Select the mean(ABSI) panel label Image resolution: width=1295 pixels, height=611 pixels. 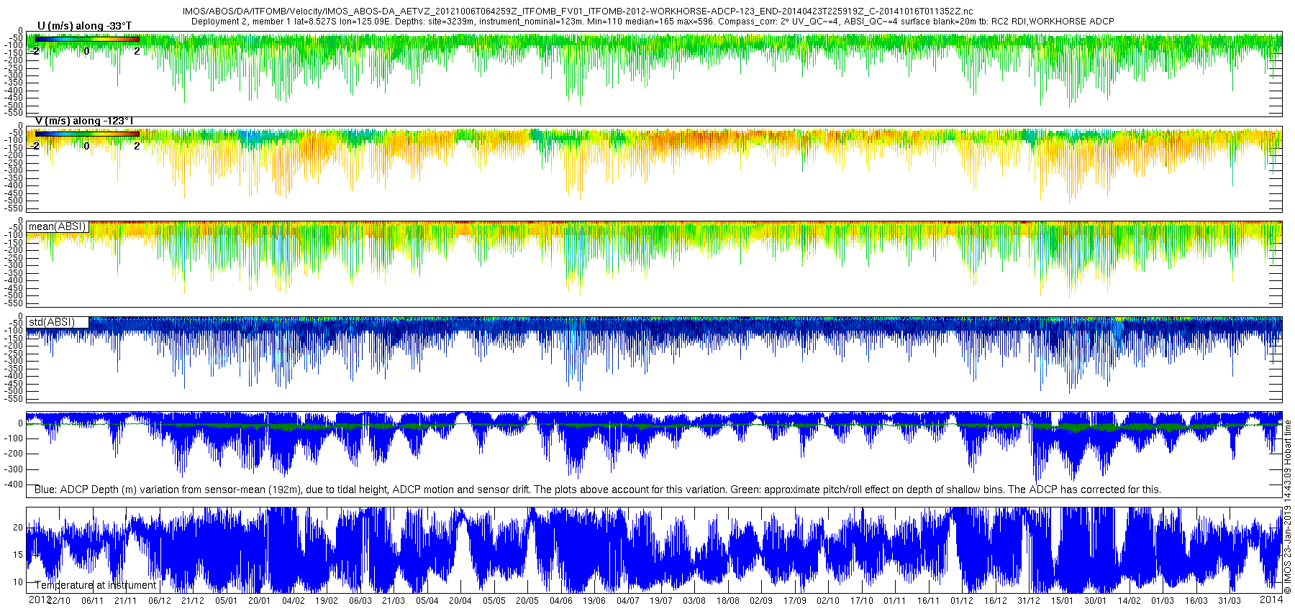tap(58, 226)
